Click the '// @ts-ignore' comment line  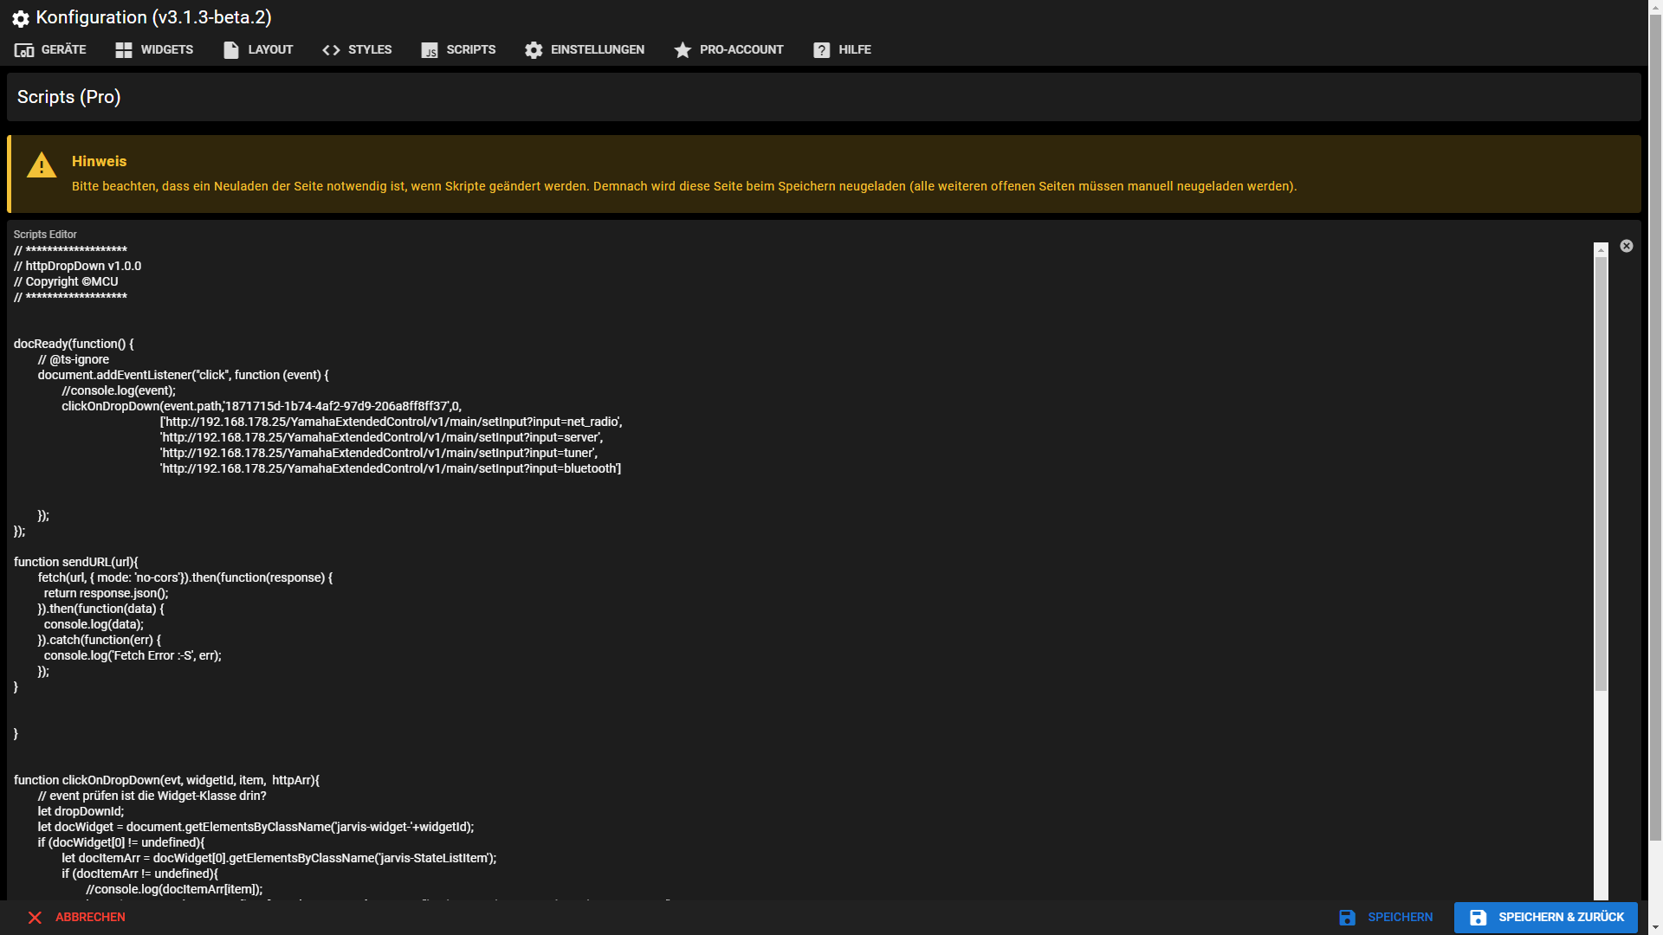click(x=74, y=359)
